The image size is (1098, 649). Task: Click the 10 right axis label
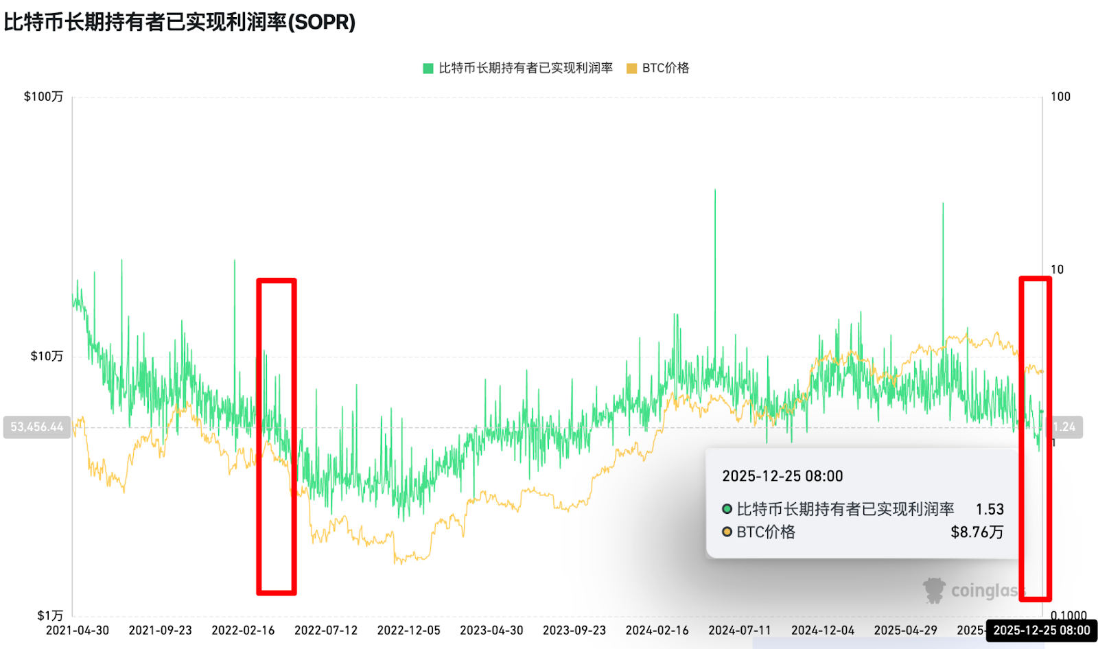pyautogui.click(x=1057, y=270)
